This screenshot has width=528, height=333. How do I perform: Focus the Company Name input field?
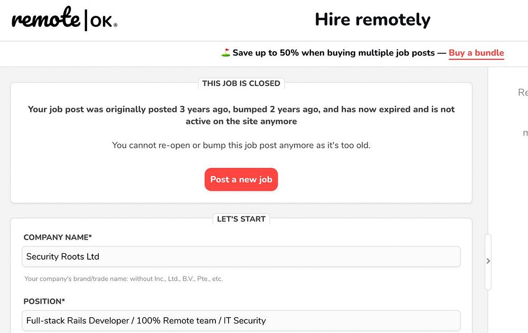[241, 256]
